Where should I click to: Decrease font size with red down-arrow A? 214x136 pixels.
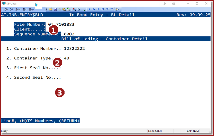[79, 9]
